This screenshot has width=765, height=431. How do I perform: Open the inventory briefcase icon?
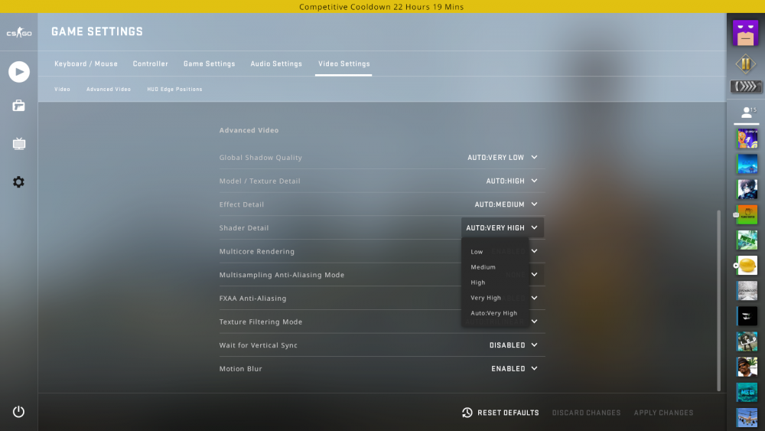click(x=18, y=106)
